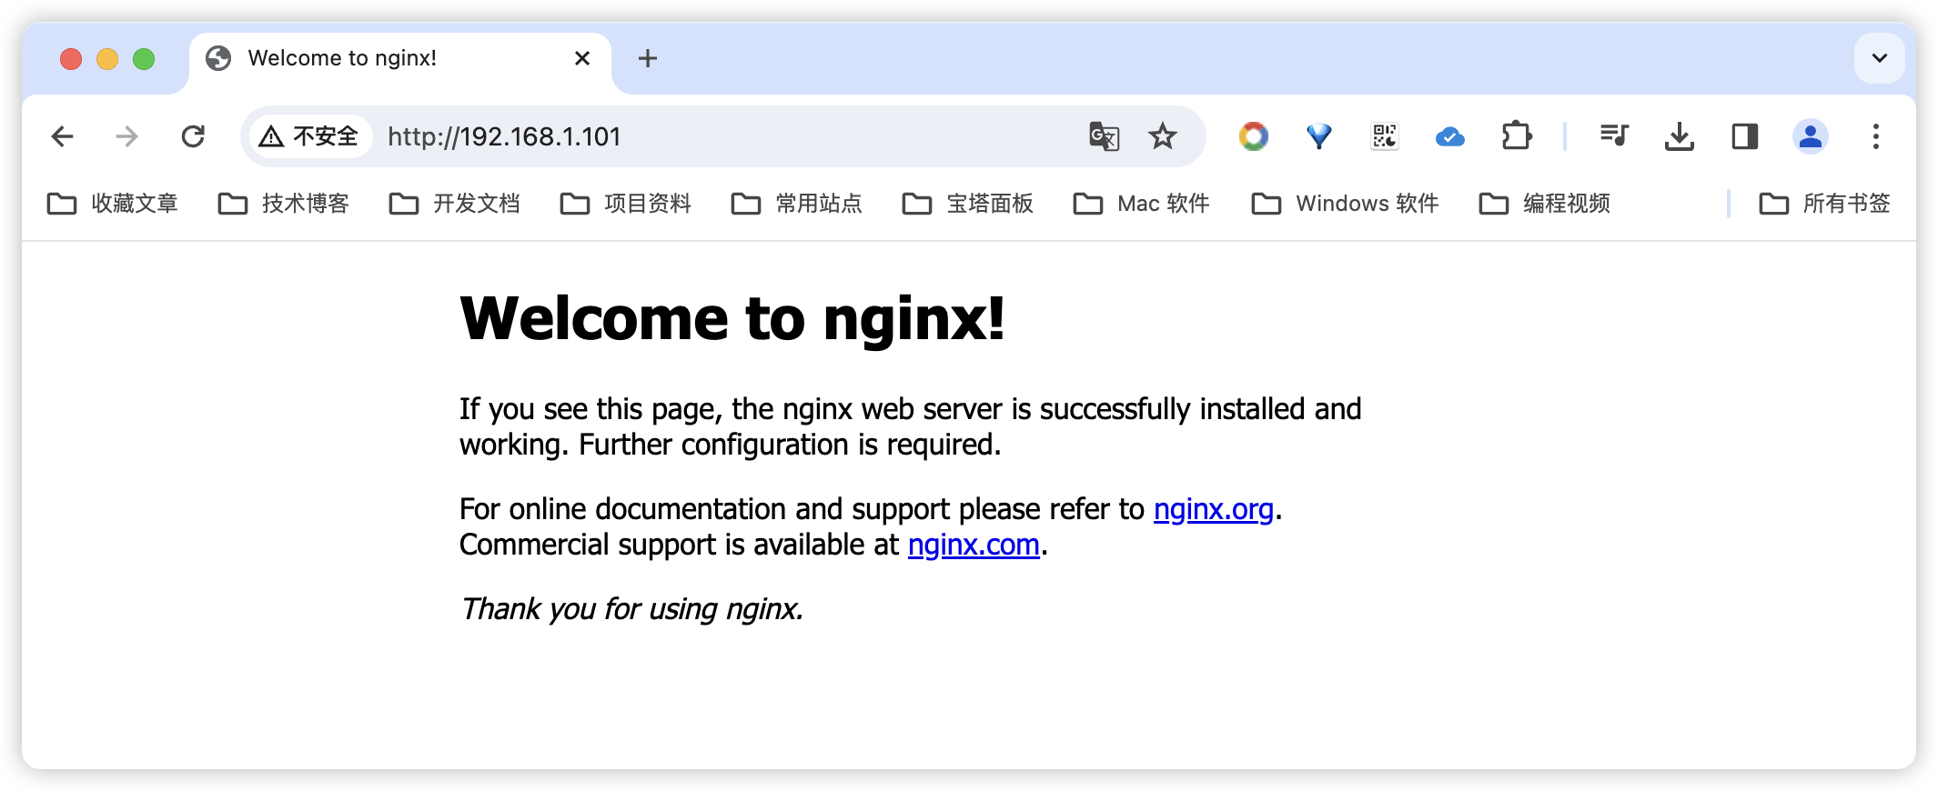The width and height of the screenshot is (1938, 791).
Task: Open the 编程视频 bookmark folder
Action: 1545,204
